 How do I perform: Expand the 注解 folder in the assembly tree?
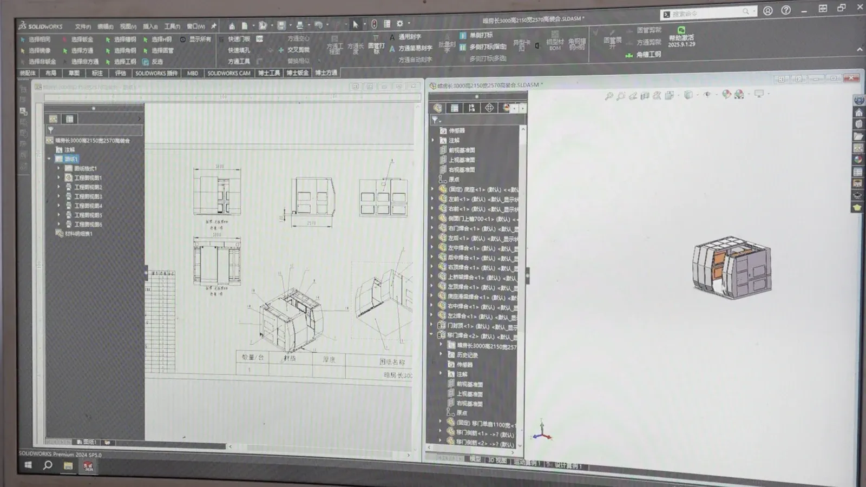coord(433,140)
